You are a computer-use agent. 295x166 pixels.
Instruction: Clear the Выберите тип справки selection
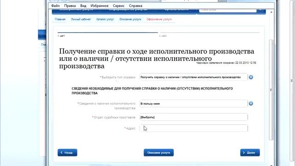point(251,77)
